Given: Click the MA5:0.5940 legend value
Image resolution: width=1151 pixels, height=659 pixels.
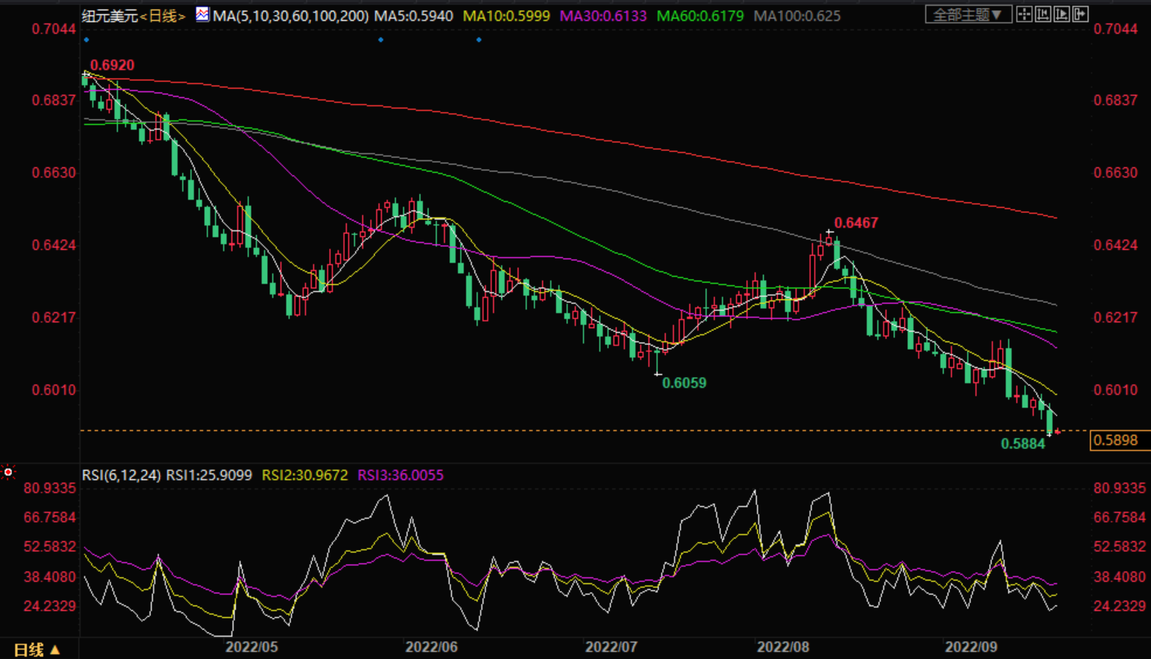Looking at the screenshot, I should point(414,16).
